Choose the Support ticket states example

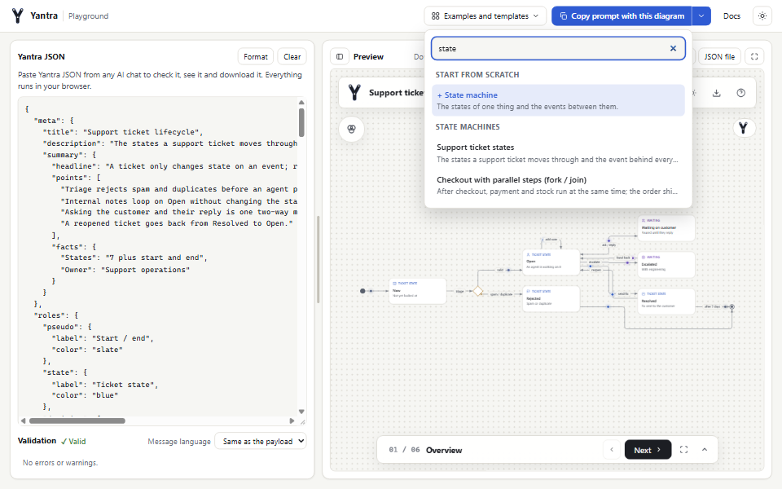click(558, 153)
